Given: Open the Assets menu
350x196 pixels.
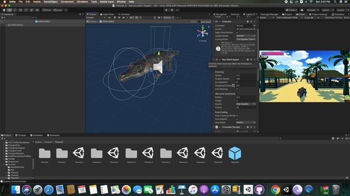Looking at the screenshot, I should tap(37, 2).
